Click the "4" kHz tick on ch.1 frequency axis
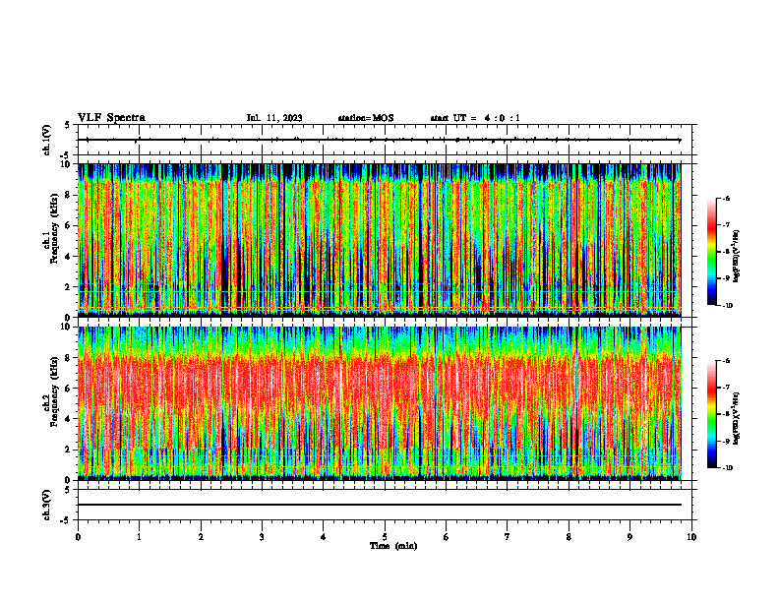This screenshot has height=602, width=779. point(69,257)
